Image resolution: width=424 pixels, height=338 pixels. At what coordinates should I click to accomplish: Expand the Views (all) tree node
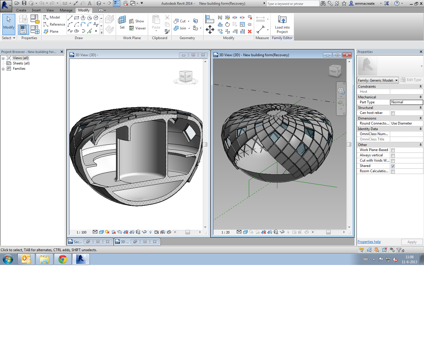point(3,58)
